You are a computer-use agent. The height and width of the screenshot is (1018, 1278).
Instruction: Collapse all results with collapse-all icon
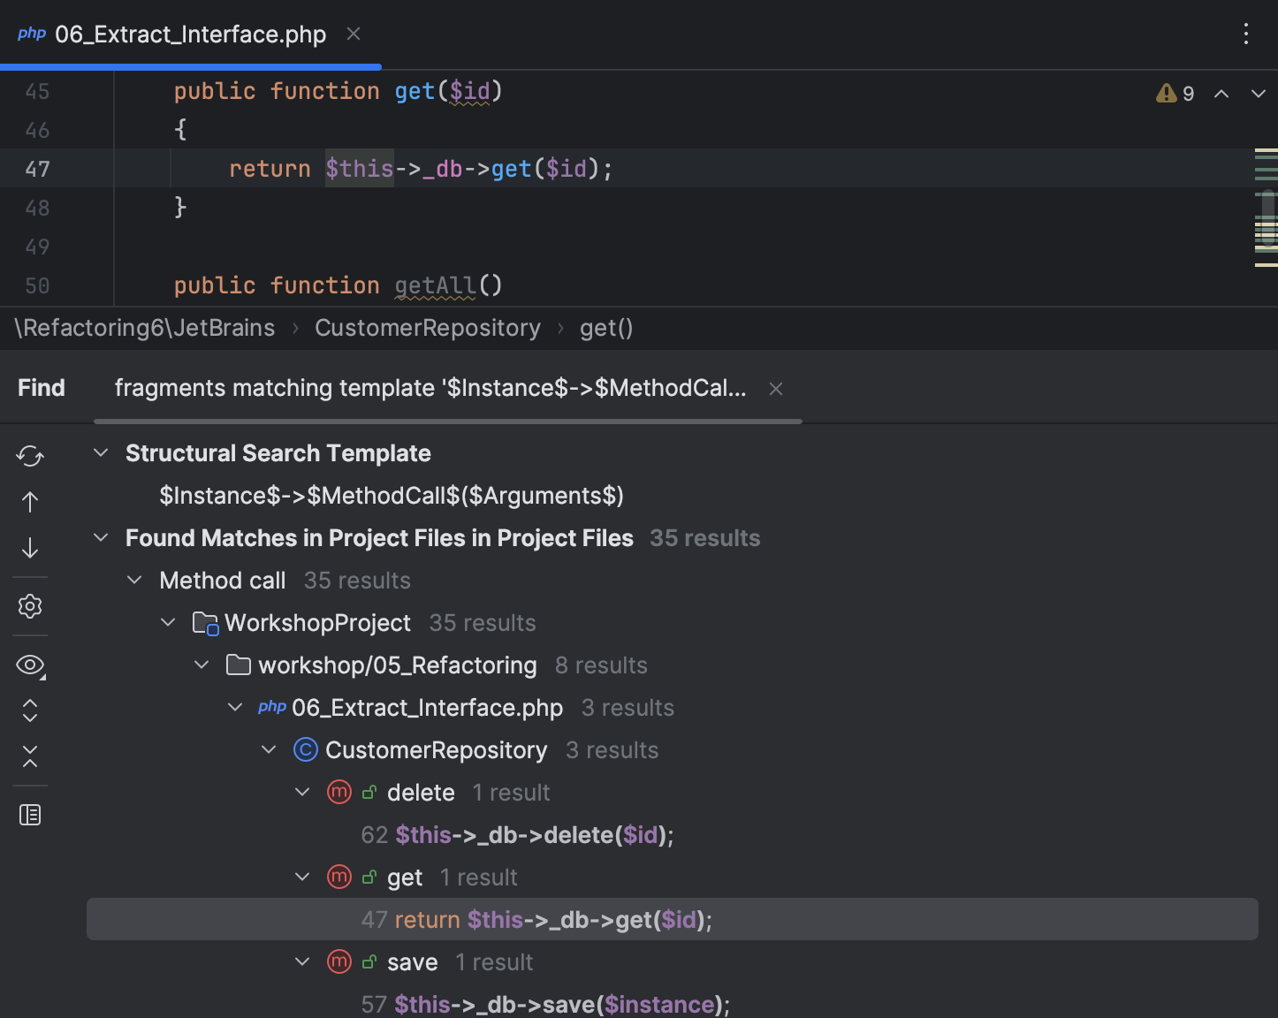pos(29,756)
